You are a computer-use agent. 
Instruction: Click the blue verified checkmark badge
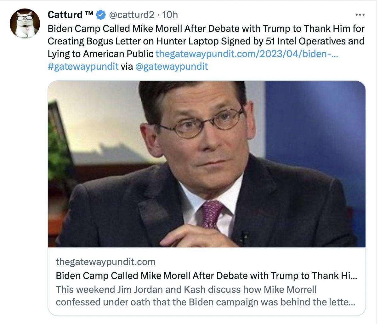(100, 14)
